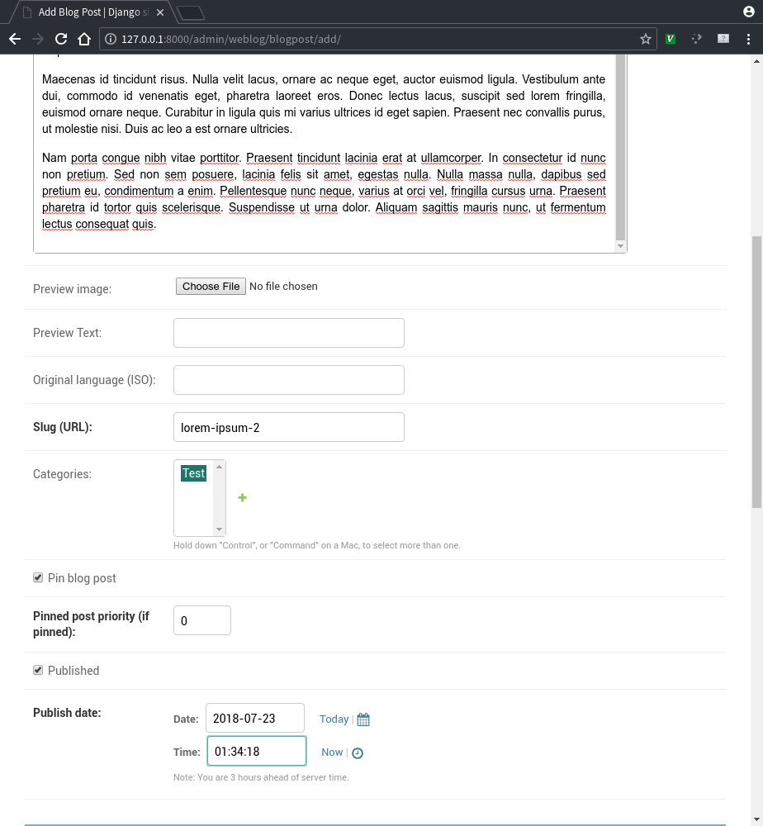
Task: Go back to the previous page
Action: pyautogui.click(x=15, y=39)
